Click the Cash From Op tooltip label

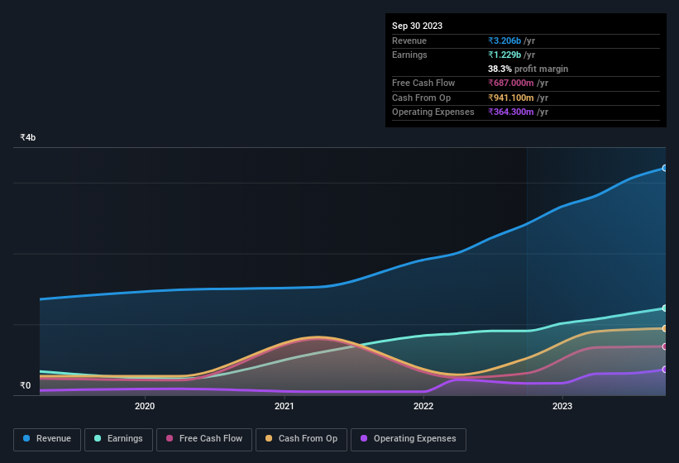pyautogui.click(x=421, y=98)
